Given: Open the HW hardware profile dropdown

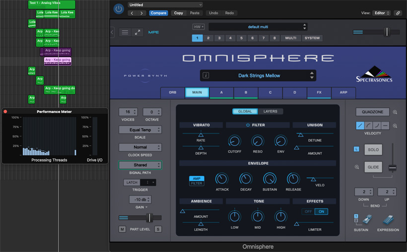Looking at the screenshot, I should (x=199, y=27).
